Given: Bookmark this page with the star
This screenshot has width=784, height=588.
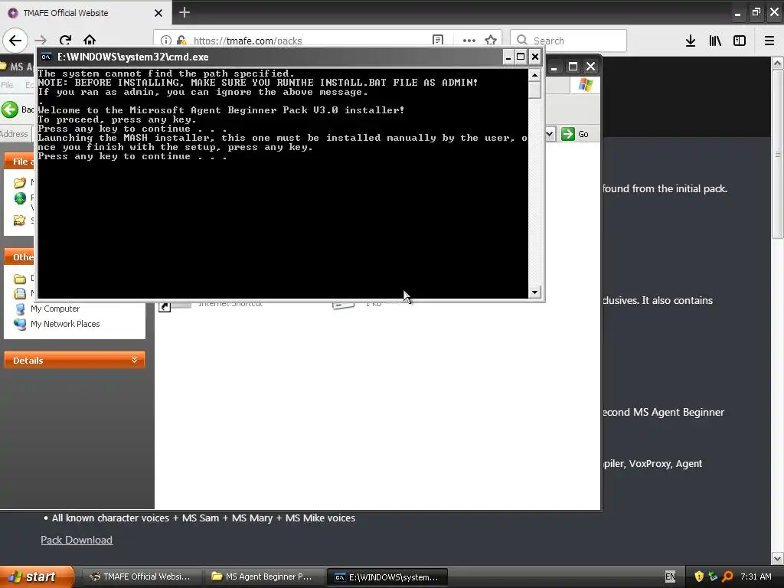Looking at the screenshot, I should point(491,41).
